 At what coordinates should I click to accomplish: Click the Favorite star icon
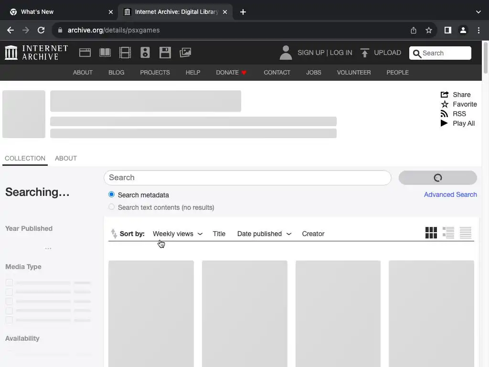[445, 104]
